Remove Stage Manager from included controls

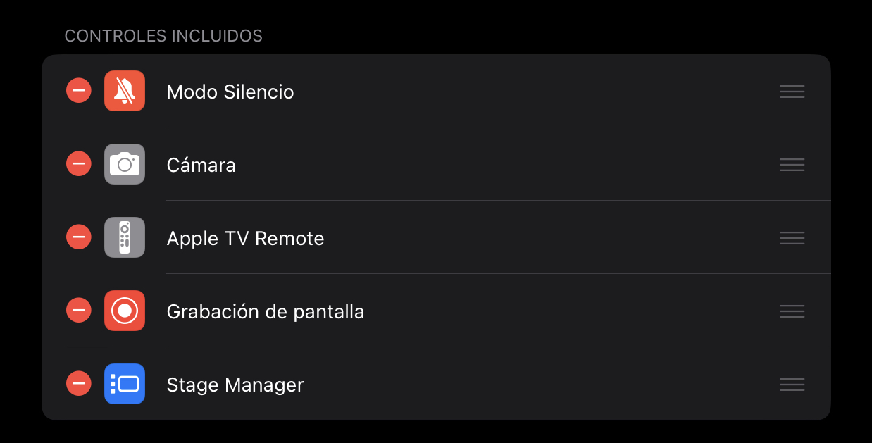(79, 384)
